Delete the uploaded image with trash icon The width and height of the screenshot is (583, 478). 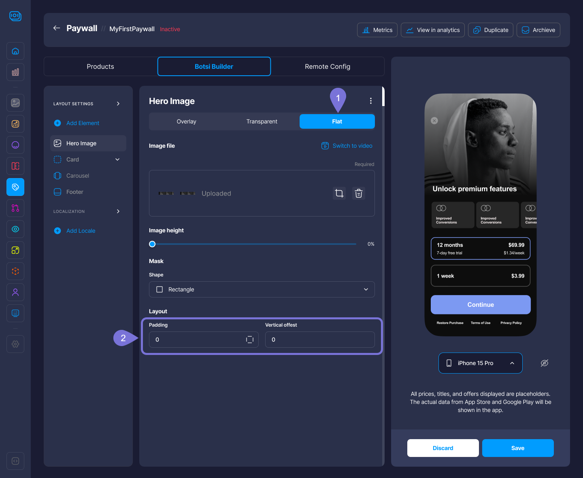click(359, 193)
